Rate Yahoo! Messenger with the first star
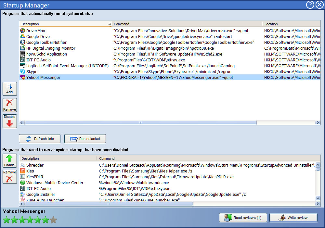This screenshot has height=228, width=325. 6,220
